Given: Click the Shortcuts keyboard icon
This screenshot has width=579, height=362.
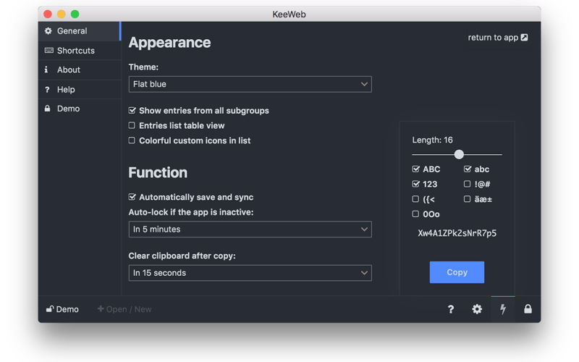Looking at the screenshot, I should 48,50.
